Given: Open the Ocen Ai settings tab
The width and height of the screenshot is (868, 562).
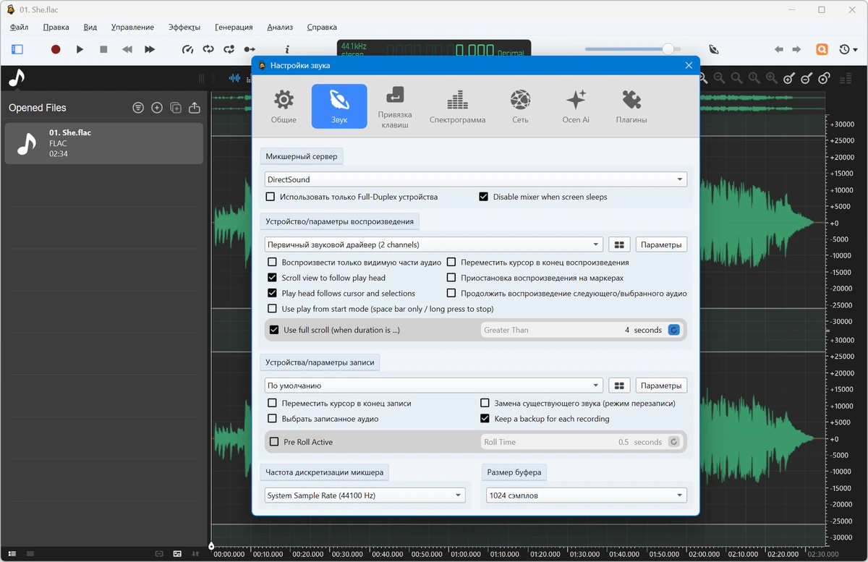Looking at the screenshot, I should click(576, 107).
